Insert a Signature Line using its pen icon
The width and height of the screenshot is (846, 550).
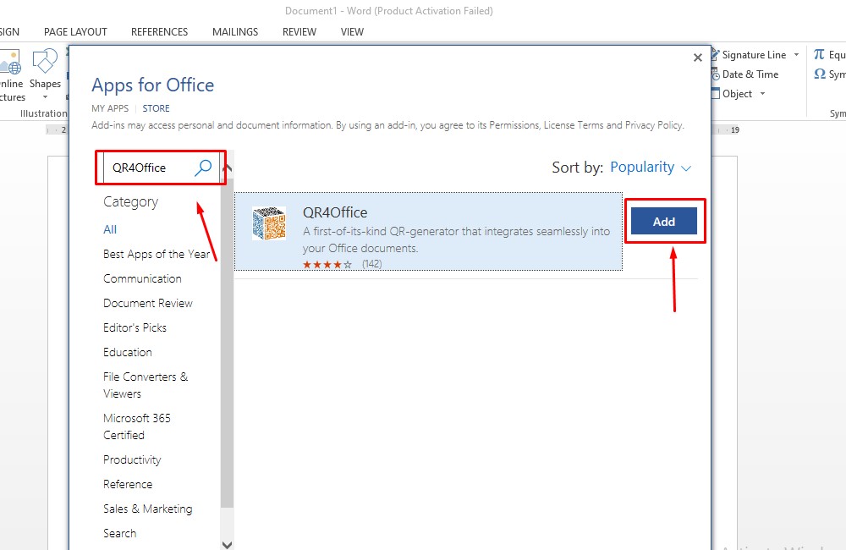[715, 54]
